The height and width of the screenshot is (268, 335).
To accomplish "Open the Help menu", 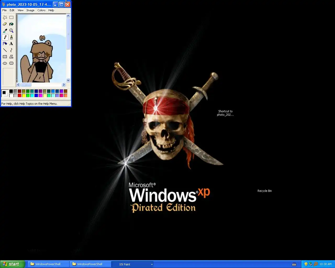I will (51, 10).
